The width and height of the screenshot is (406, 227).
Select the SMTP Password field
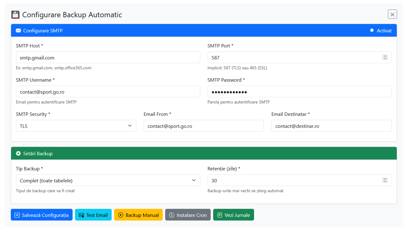point(299,91)
